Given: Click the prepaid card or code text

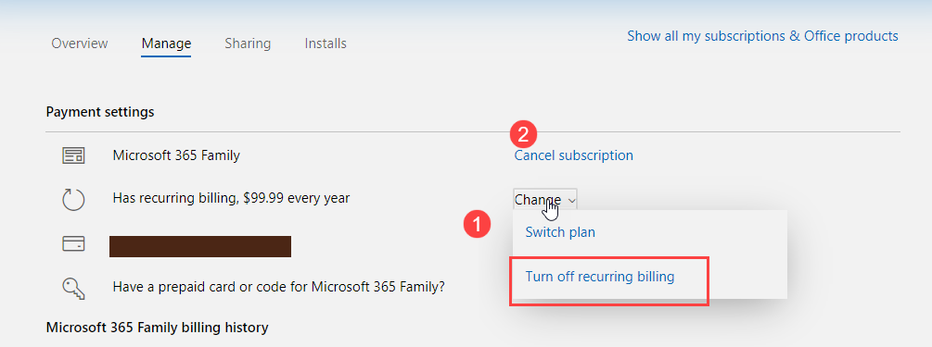Looking at the screenshot, I should (279, 288).
